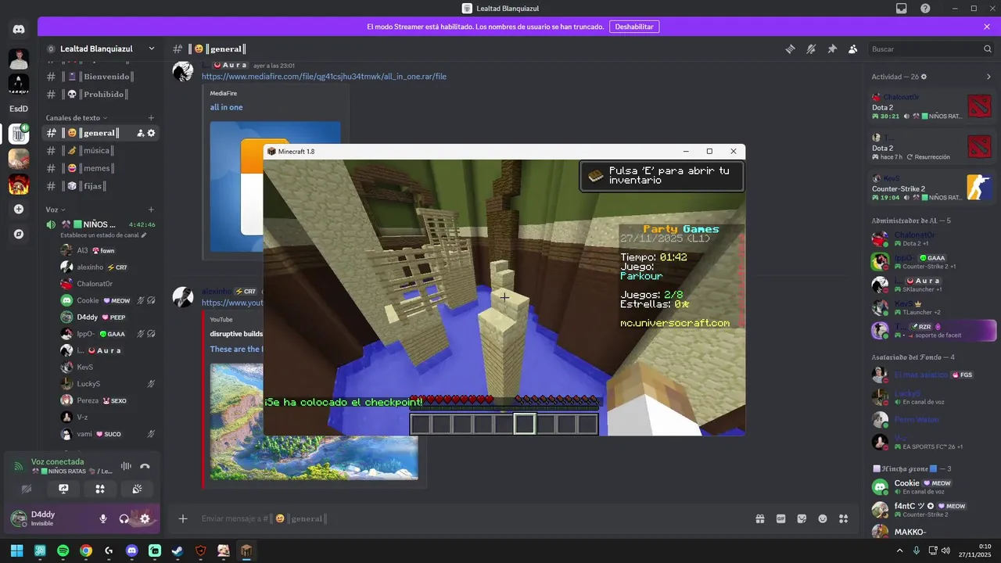This screenshot has width=1001, height=563.
Task: Click the Deshabilitar streamer mode button
Action: point(634,27)
